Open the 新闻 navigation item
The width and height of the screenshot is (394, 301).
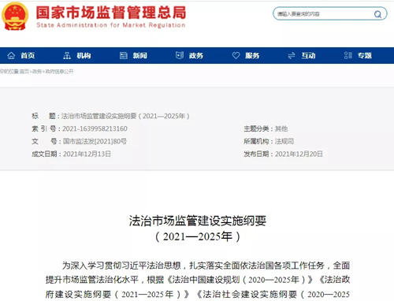[x=140, y=55]
